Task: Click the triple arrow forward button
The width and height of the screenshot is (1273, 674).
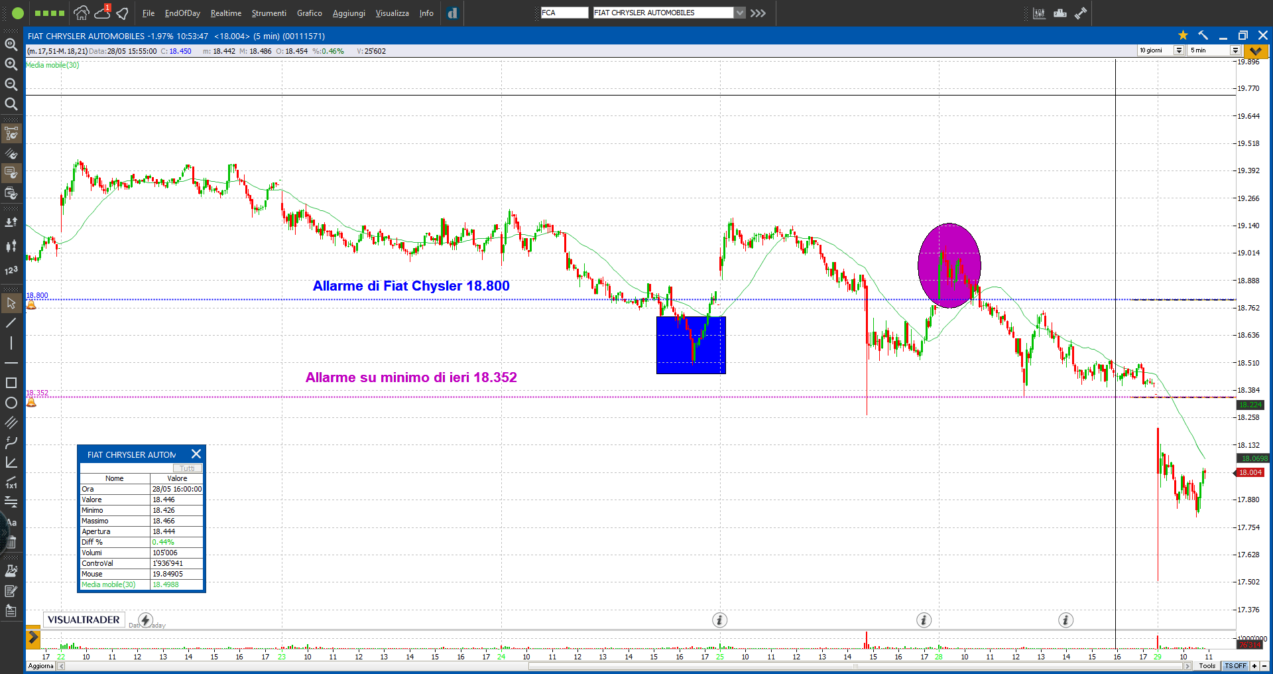Action: pos(758,13)
